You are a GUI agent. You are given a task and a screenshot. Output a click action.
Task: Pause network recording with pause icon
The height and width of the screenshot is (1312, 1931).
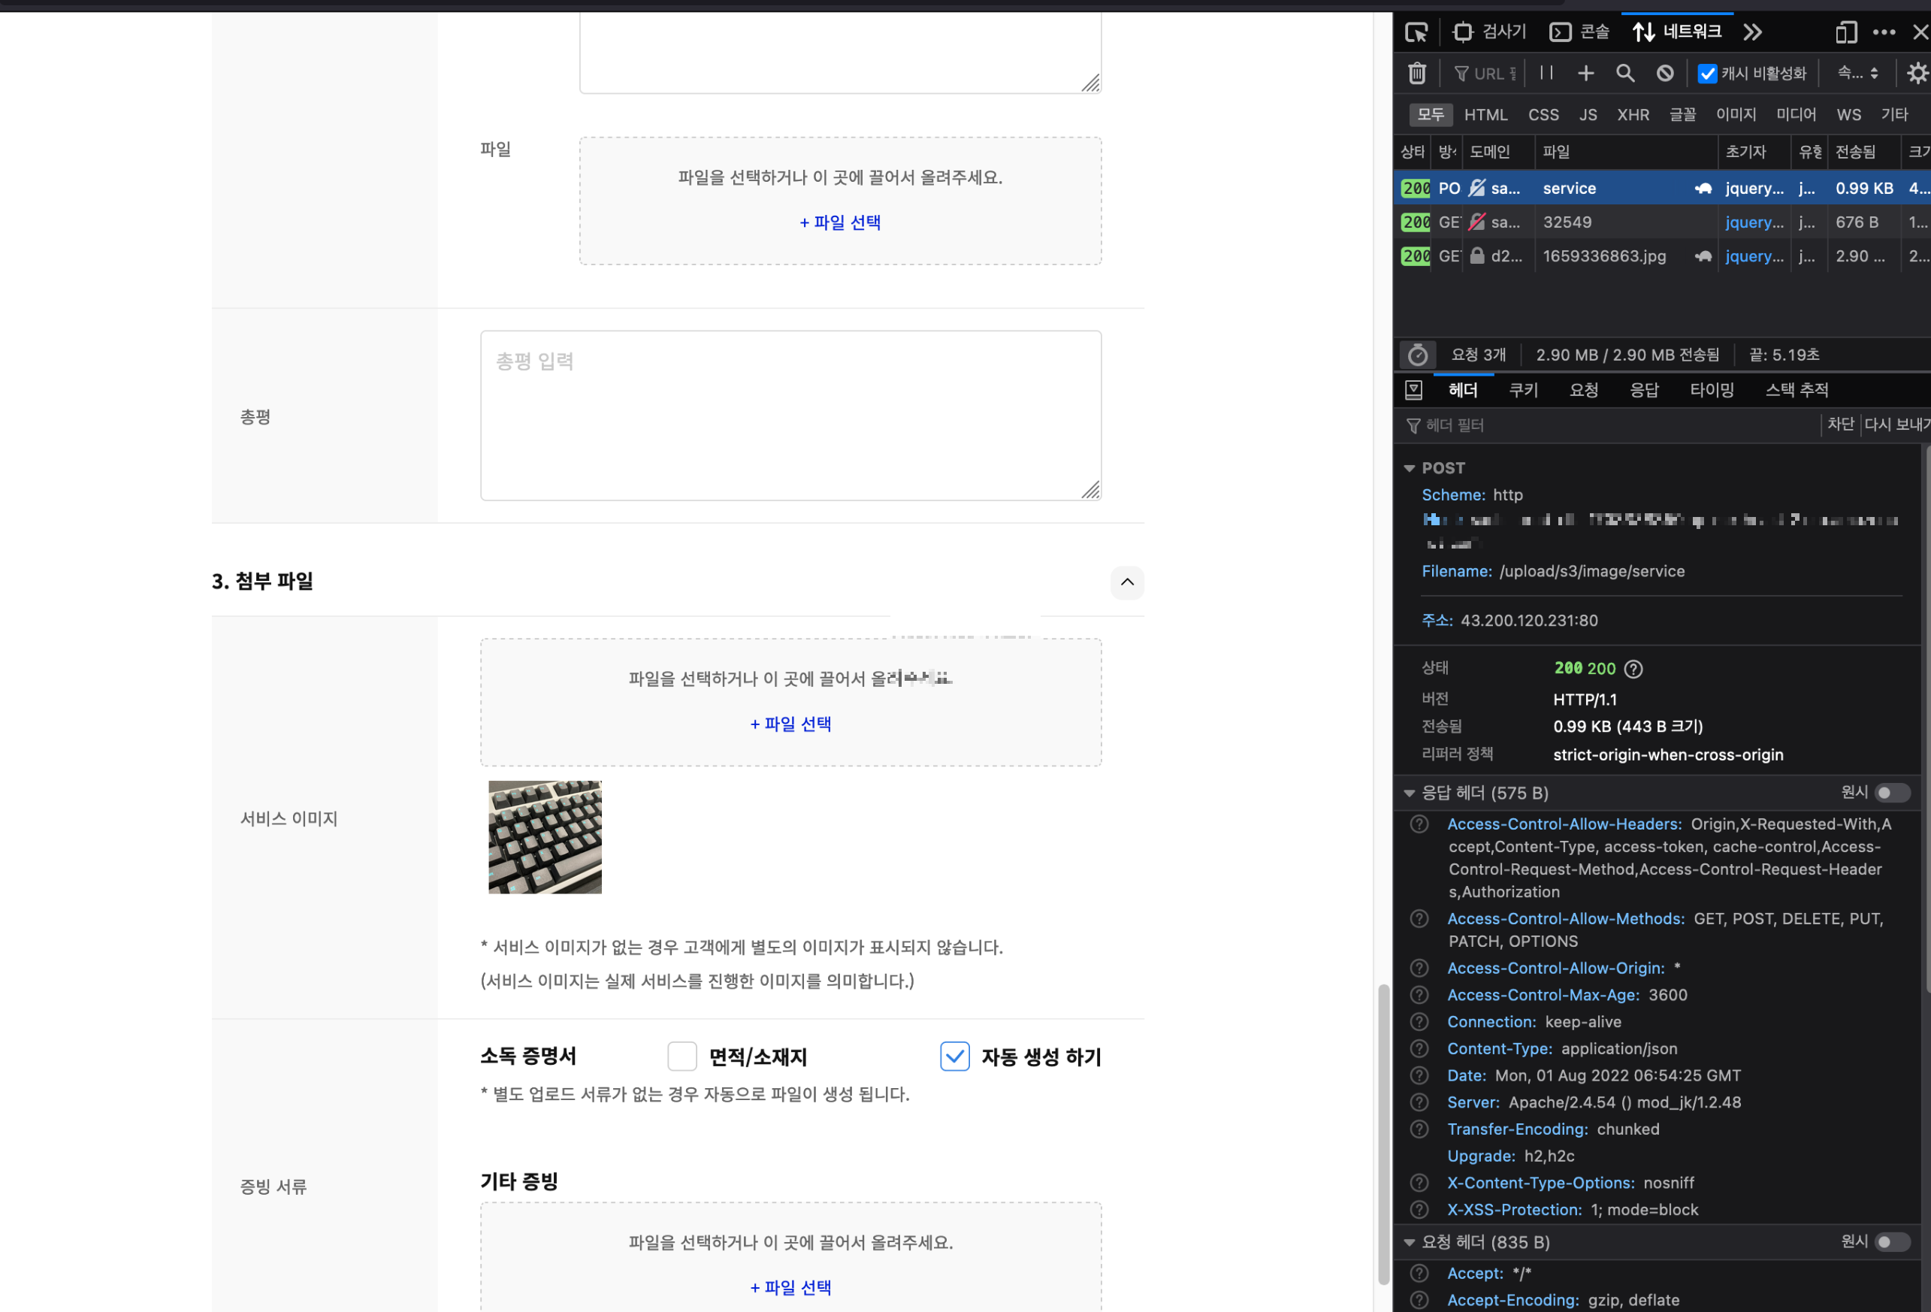point(1546,73)
